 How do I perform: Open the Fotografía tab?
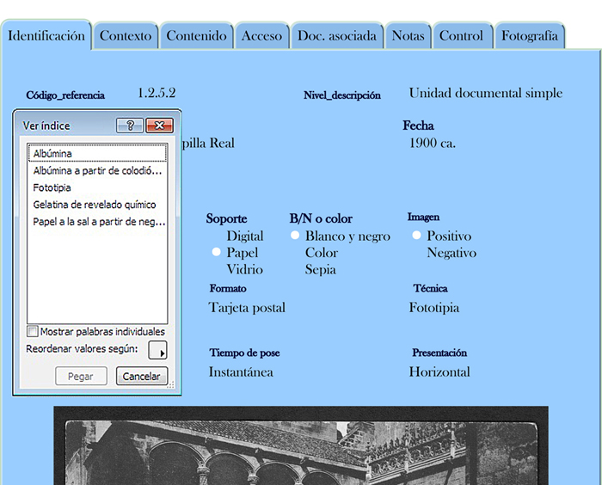530,36
